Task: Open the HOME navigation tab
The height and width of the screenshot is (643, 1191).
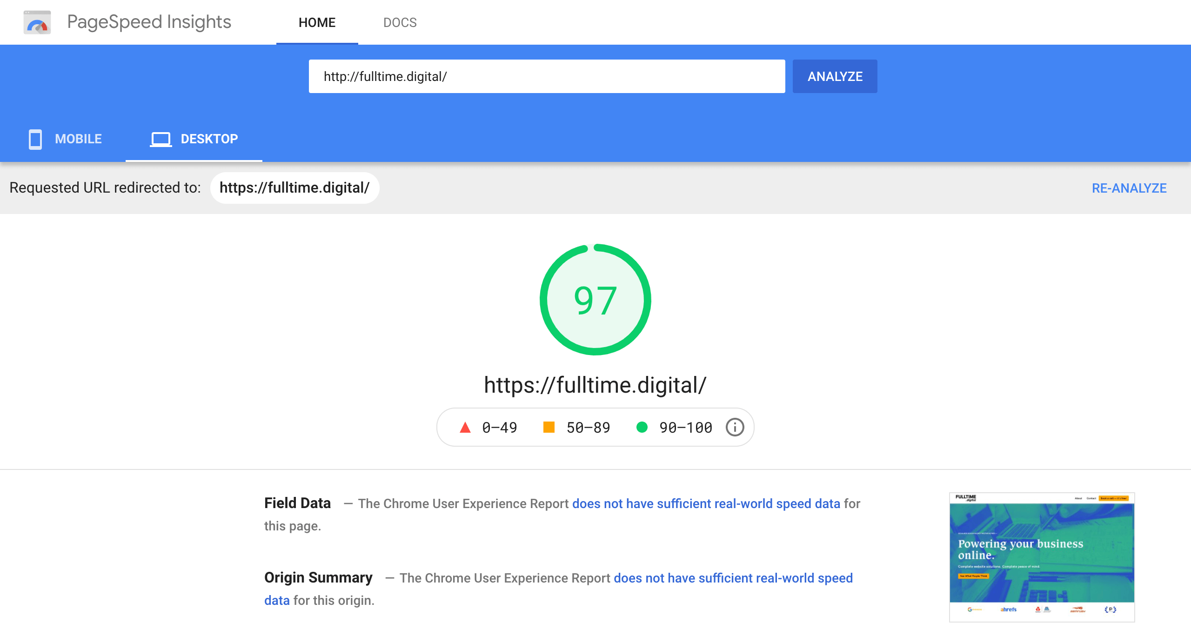Action: tap(317, 22)
